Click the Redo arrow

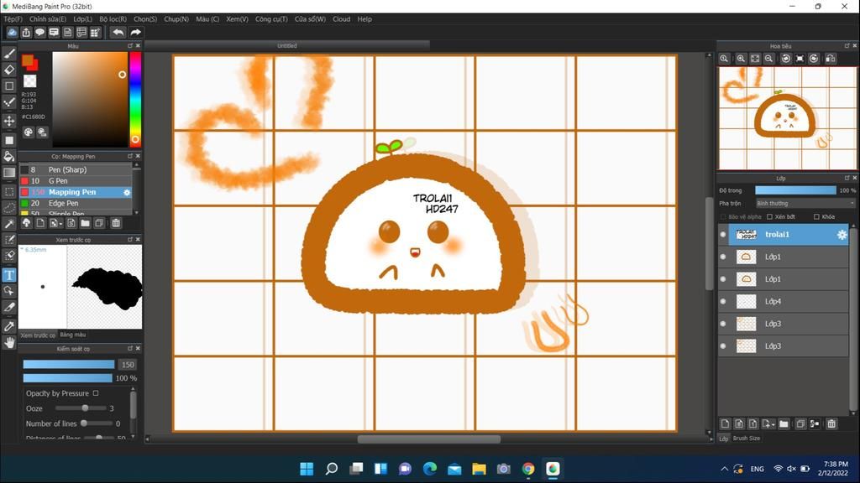tap(135, 33)
